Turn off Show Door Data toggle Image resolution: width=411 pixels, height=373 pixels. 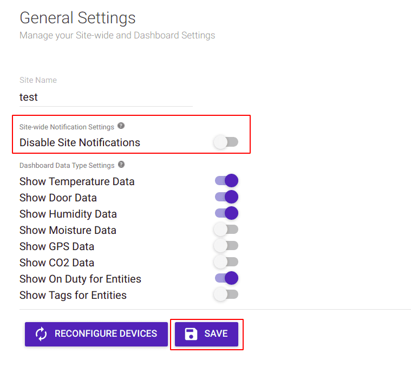coord(226,197)
